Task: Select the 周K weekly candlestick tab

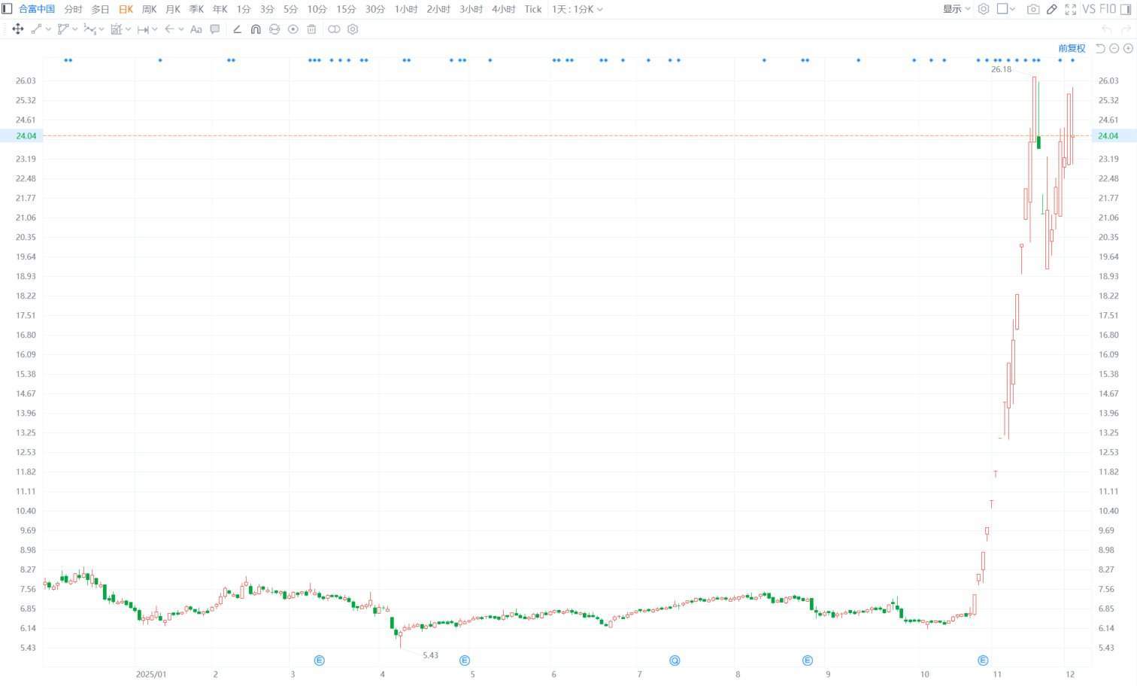Action: [149, 9]
